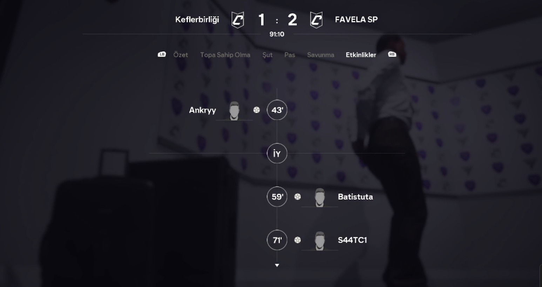Click the goal ball icon beside Ankryy
This screenshot has width=542, height=287.
coord(257,110)
